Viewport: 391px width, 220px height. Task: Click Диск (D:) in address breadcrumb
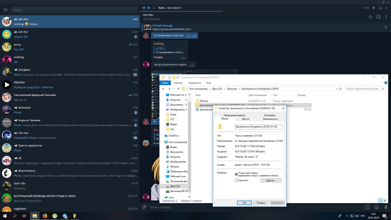click(x=217, y=89)
